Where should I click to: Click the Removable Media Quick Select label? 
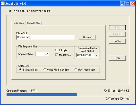pos(87,50)
